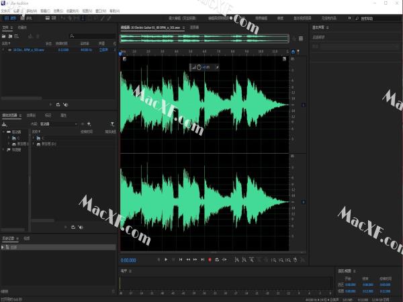The width and height of the screenshot is (403, 302).
Task: Switch to Waveform editor view
Action: [x=11, y=18]
